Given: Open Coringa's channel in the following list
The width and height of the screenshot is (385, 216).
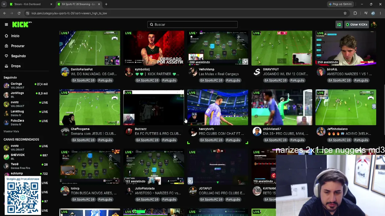Looking at the screenshot, I should coord(26,86).
